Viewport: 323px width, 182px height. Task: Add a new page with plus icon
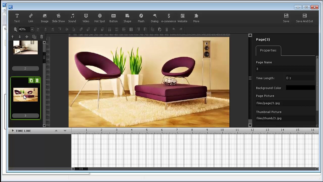27,37
